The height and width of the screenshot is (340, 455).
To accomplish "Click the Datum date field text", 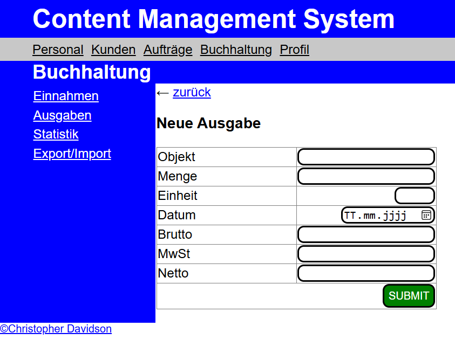I will pos(375,216).
